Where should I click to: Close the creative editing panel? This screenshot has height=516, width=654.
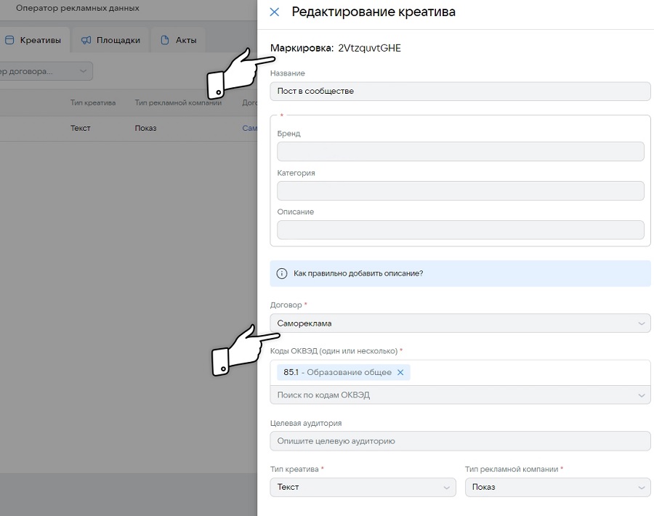274,12
